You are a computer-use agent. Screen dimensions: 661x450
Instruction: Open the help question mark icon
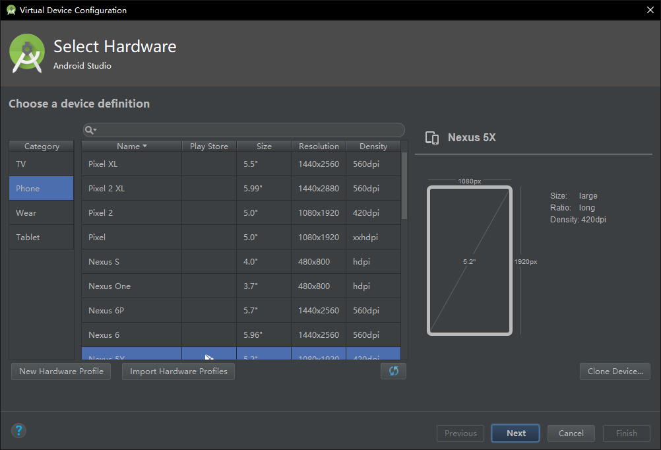18,431
